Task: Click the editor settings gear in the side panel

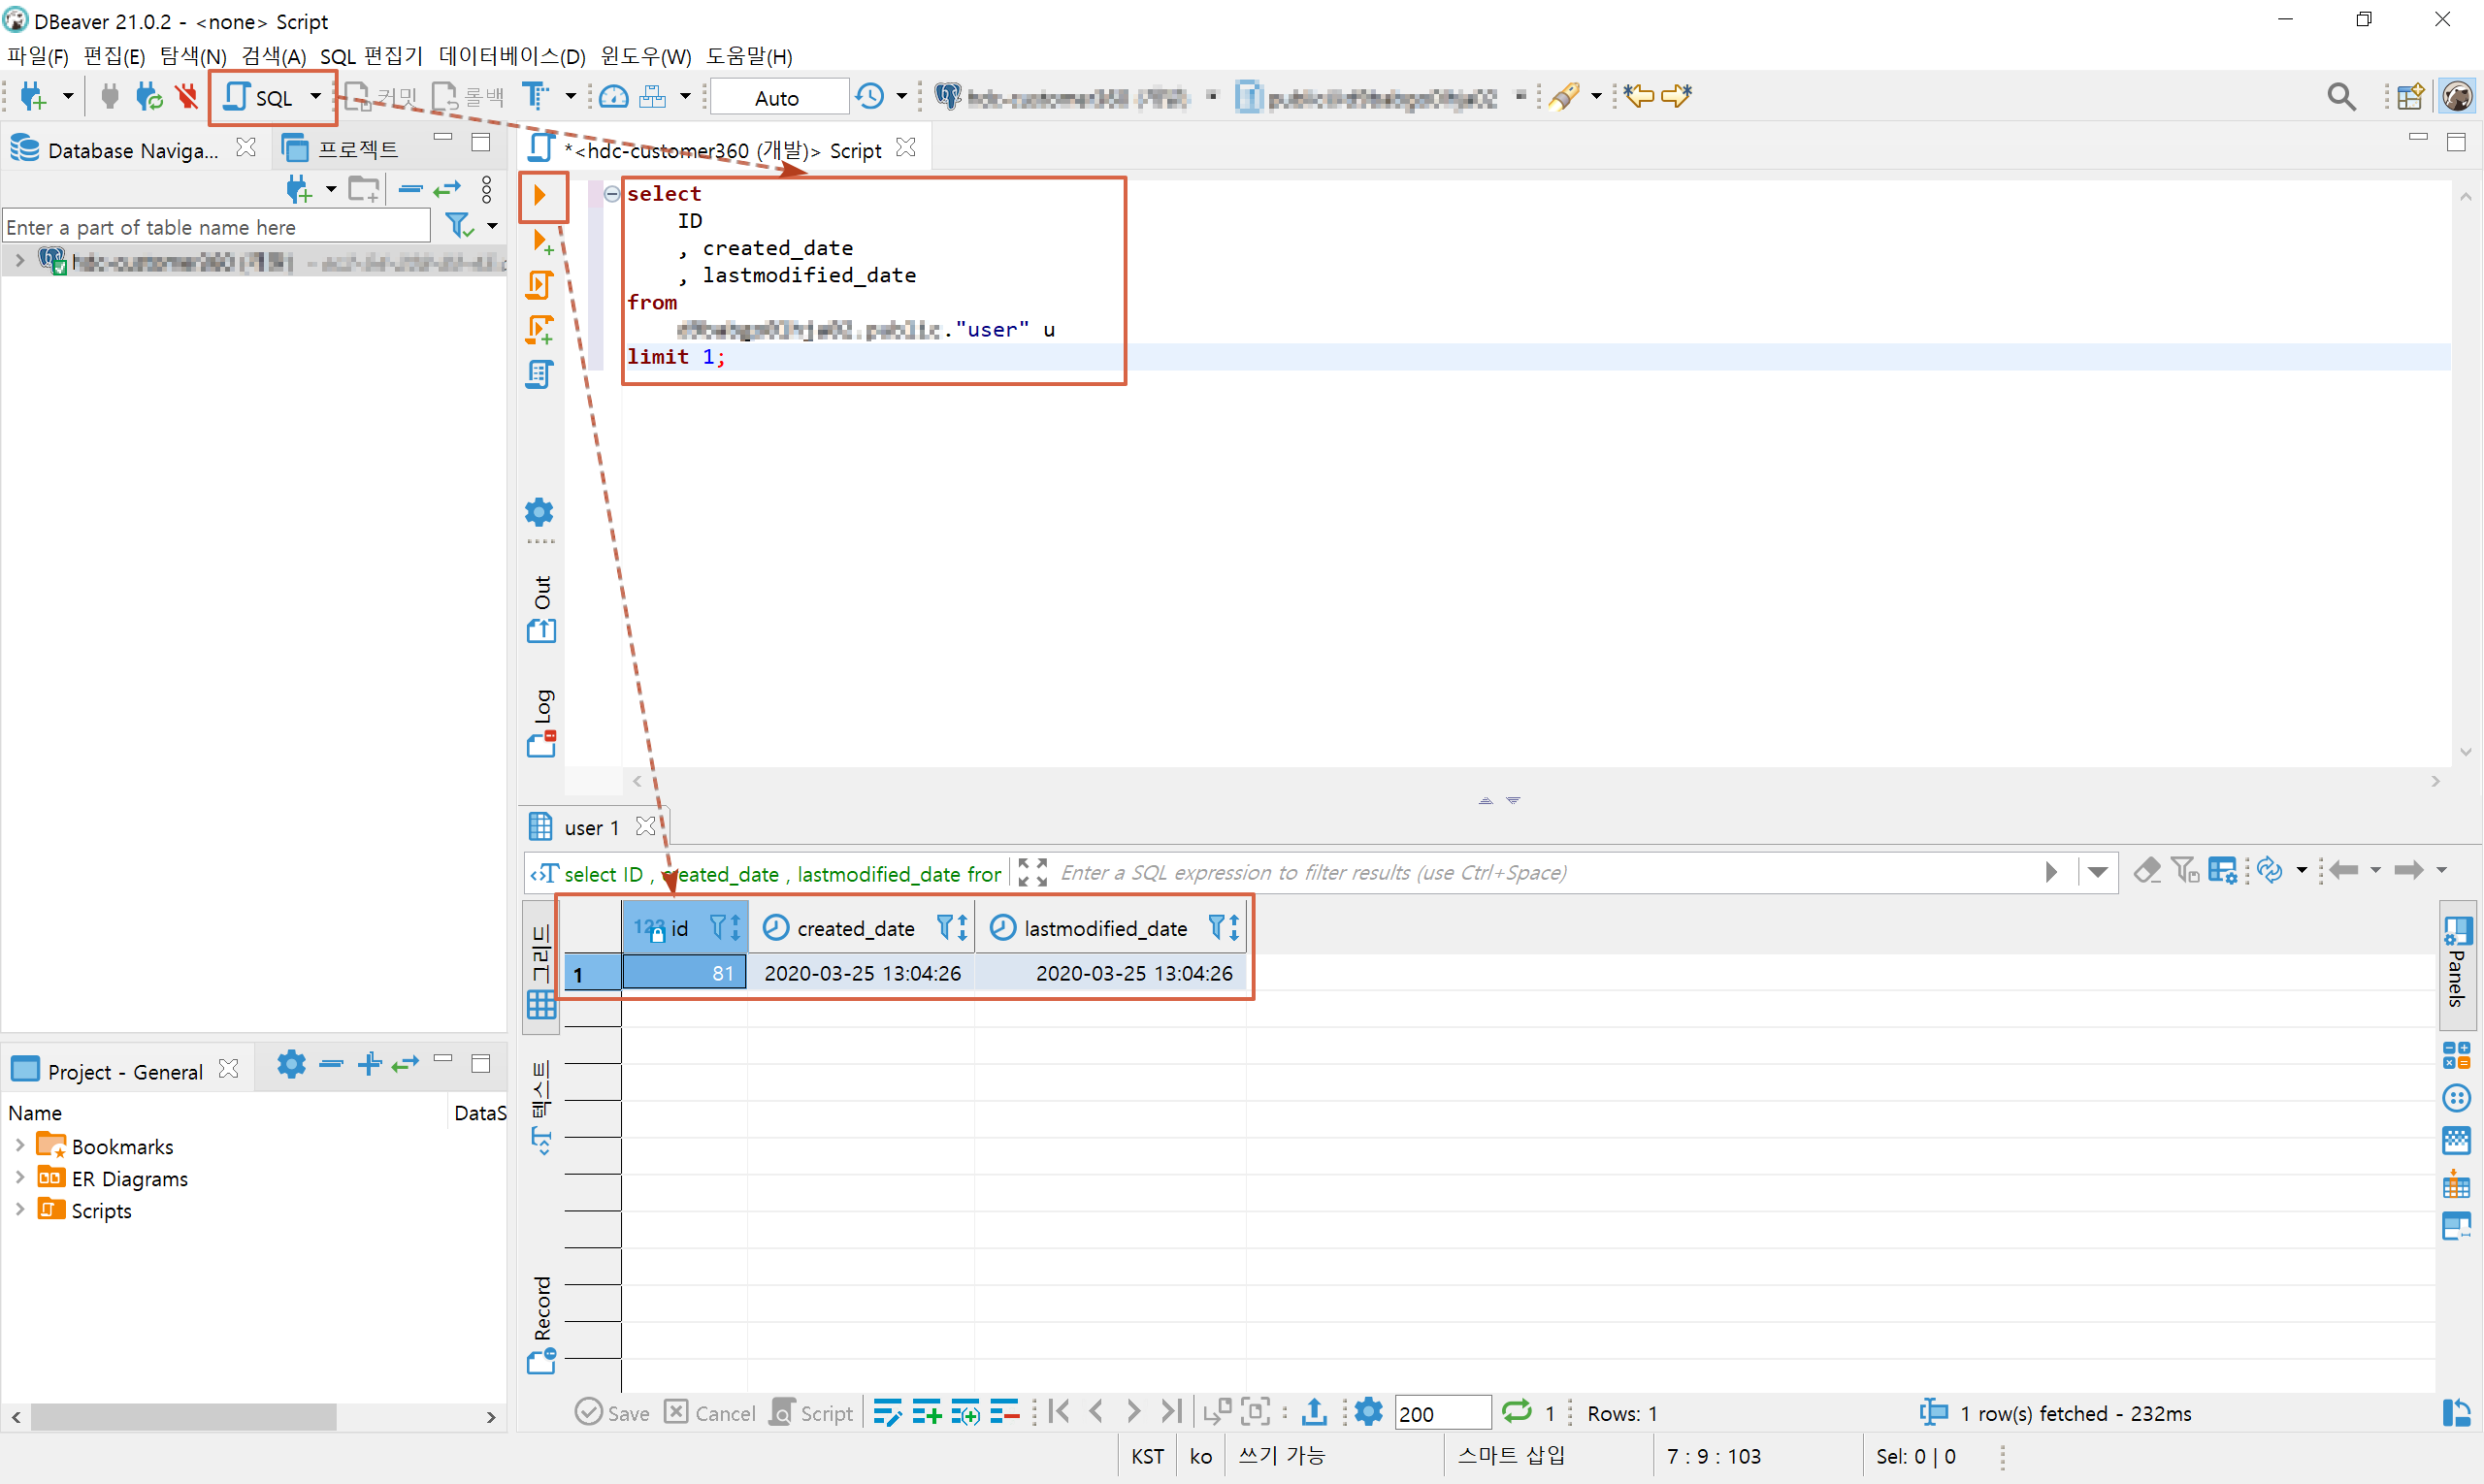Action: [540, 513]
